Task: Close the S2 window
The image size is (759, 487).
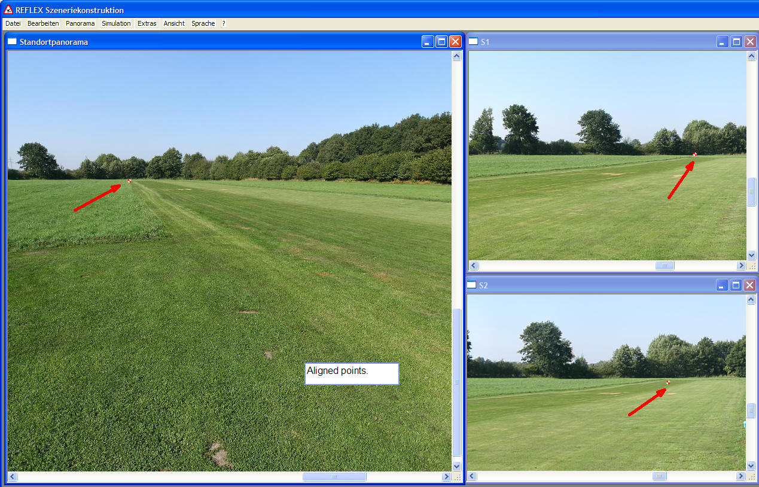Action: click(750, 285)
